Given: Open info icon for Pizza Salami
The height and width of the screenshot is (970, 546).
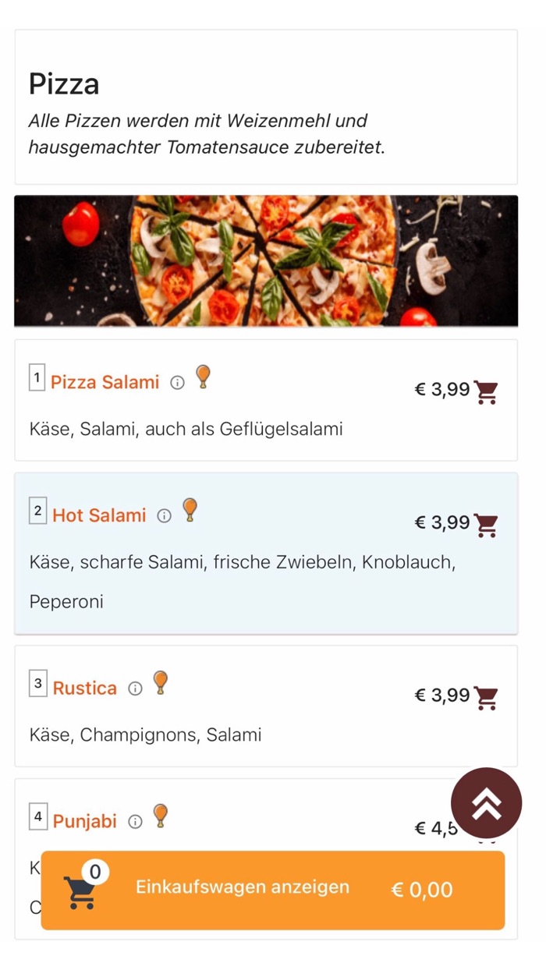Looking at the screenshot, I should [178, 383].
